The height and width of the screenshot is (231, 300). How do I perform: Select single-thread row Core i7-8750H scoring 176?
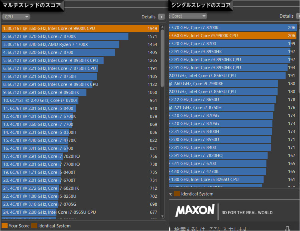(233, 108)
